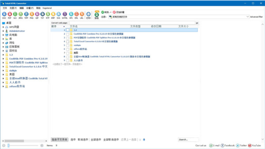Open the 文件 menu
This screenshot has height=149, width=265.
[x=5, y=8]
